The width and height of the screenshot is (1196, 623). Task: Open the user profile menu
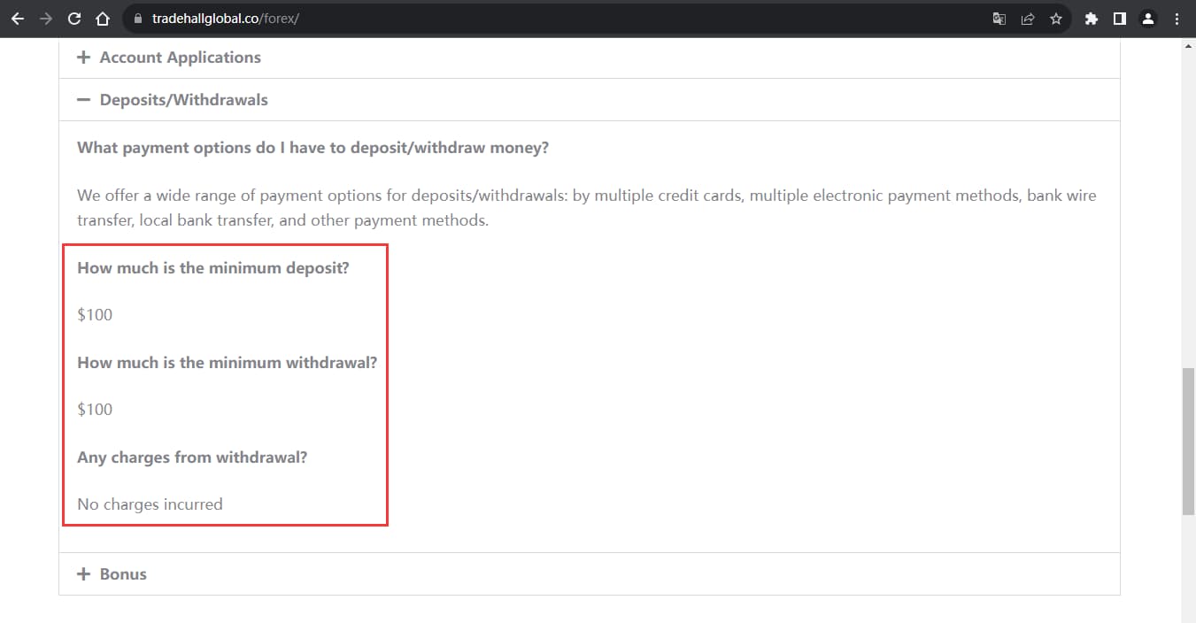1148,18
